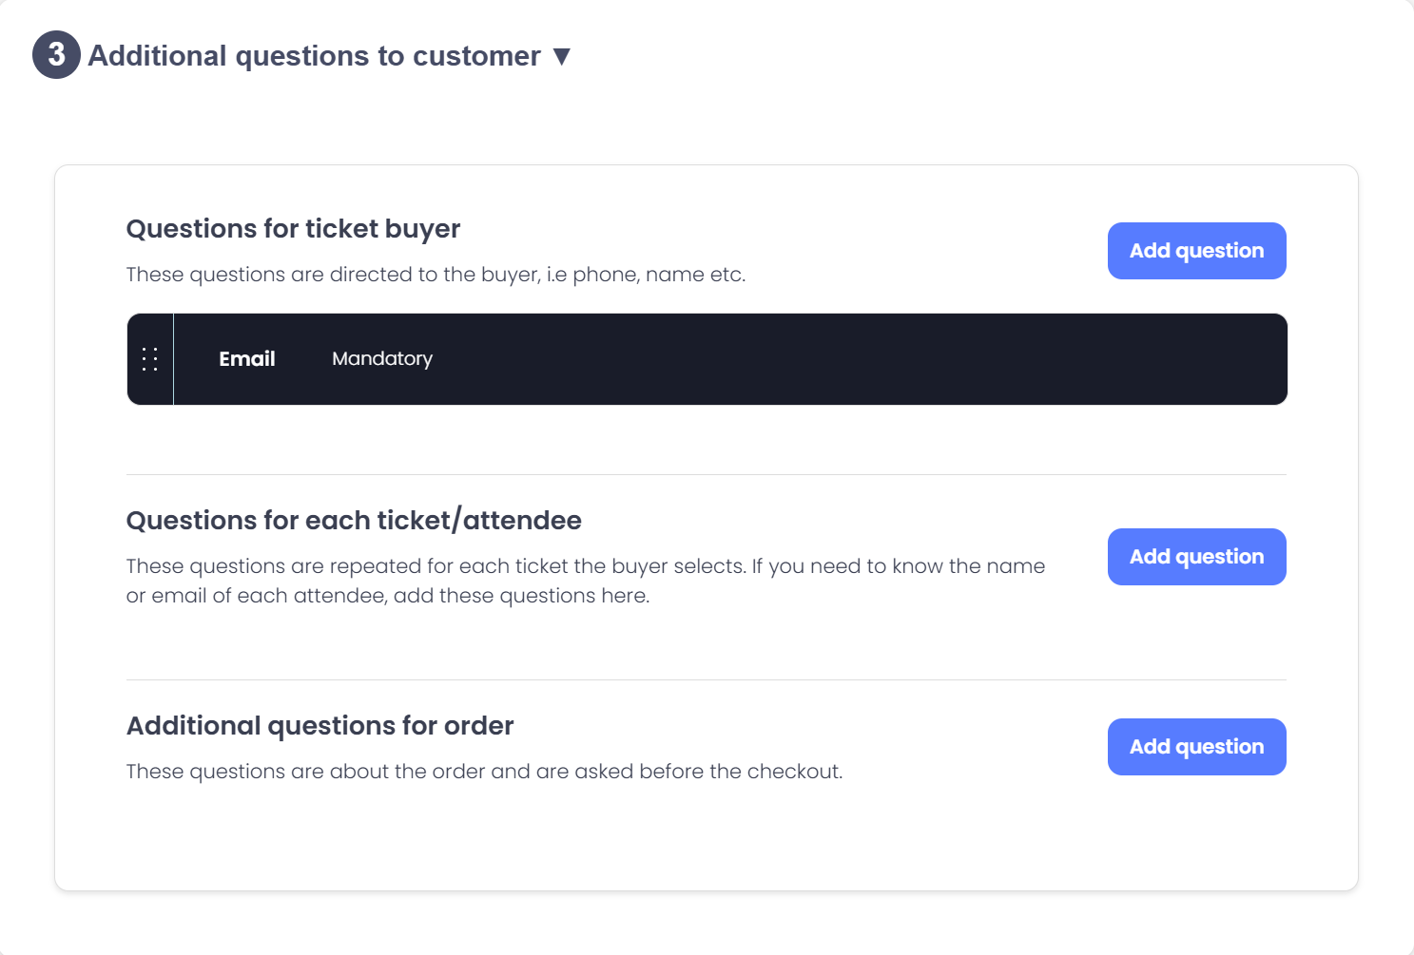Click divider line below the ticket buyer section

coord(706,474)
